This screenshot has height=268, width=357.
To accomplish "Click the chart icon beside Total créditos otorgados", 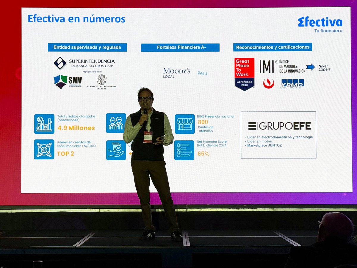I will pos(44,124).
